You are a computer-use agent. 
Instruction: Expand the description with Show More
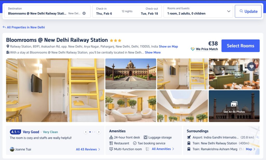(x=153, y=53)
